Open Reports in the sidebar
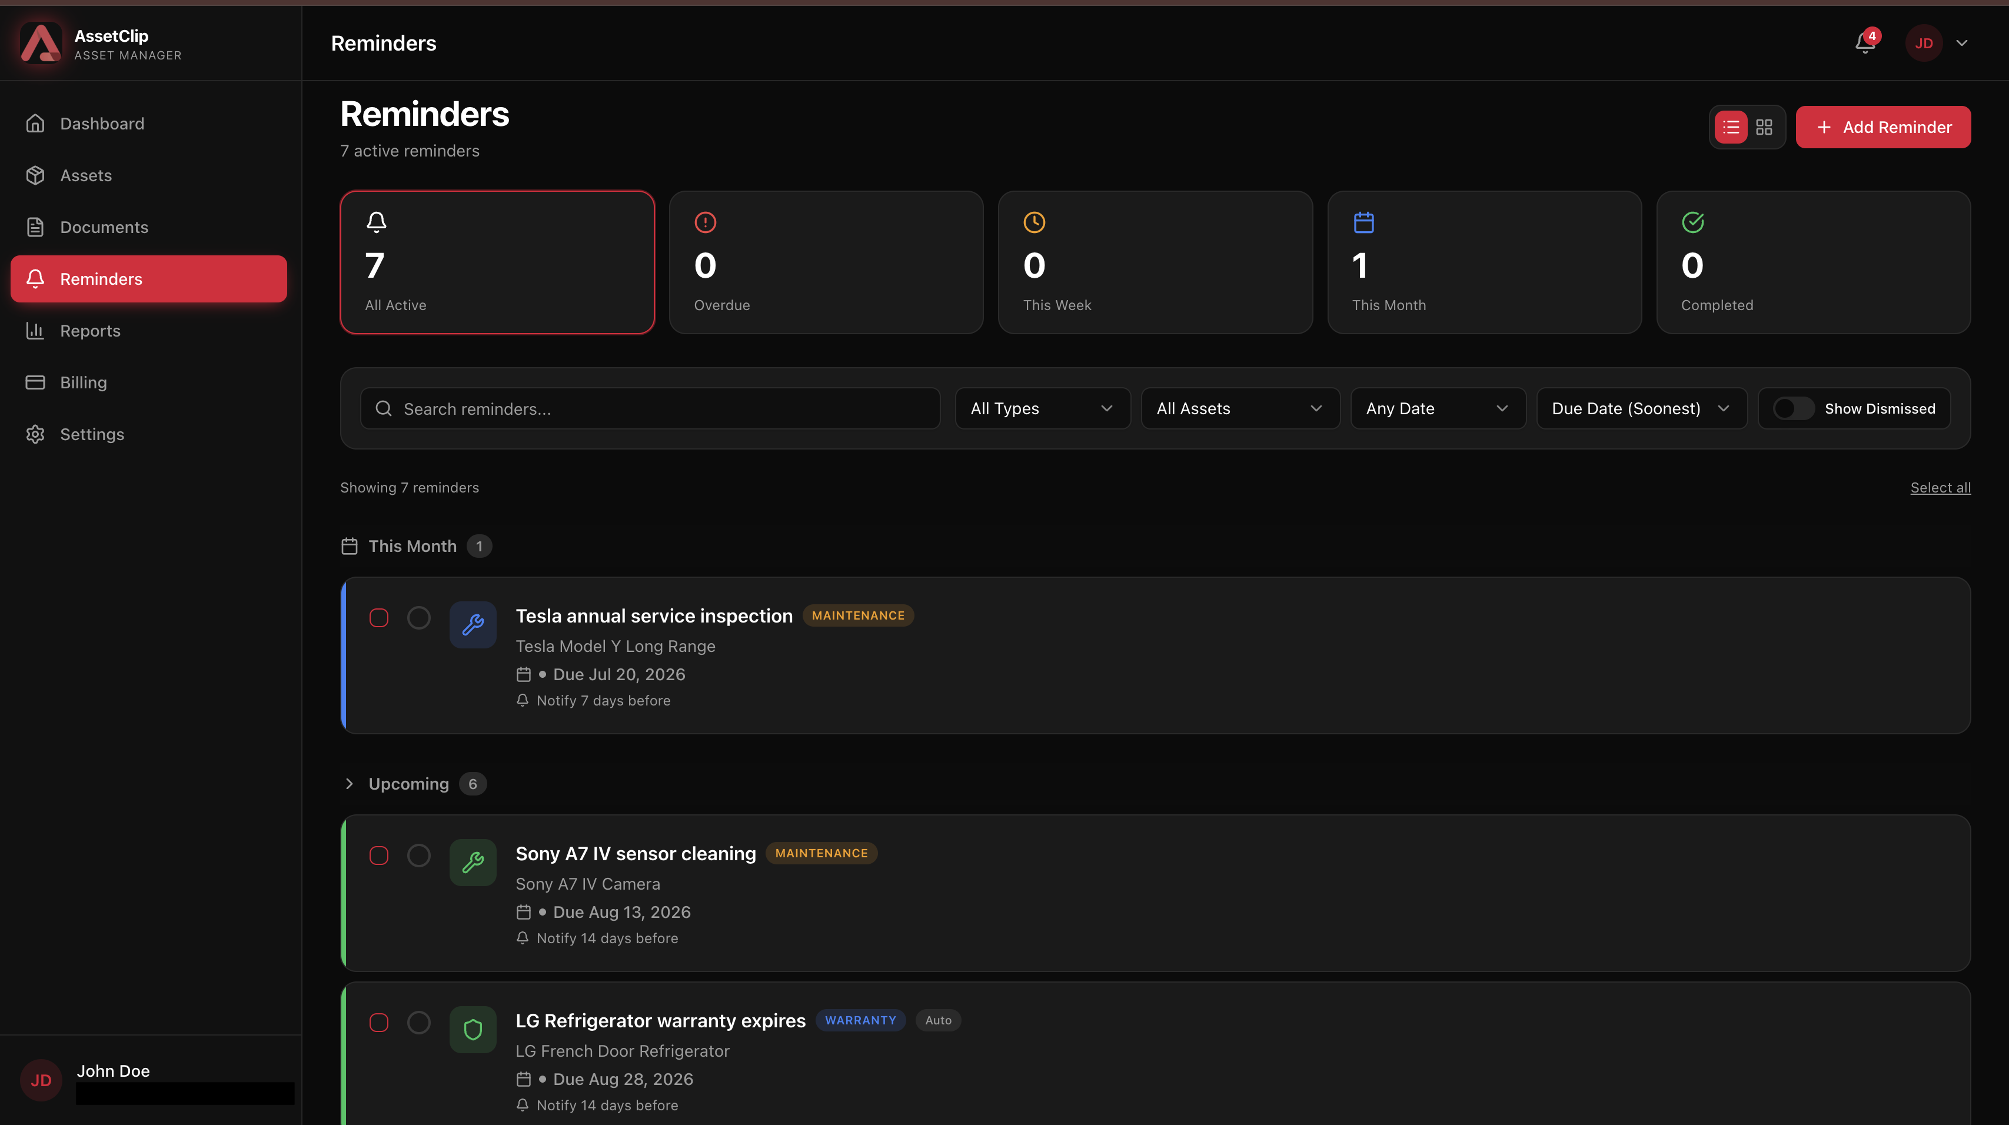The image size is (2009, 1125). click(149, 331)
